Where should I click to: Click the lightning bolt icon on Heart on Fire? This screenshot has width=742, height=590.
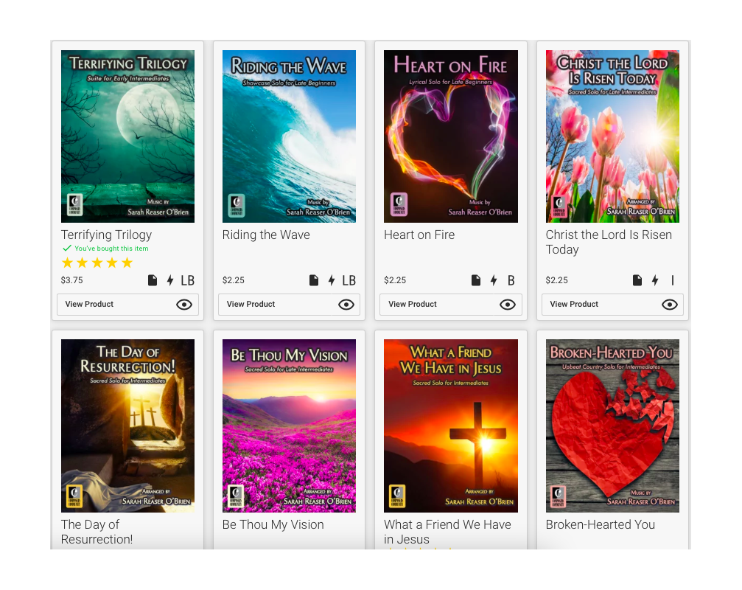click(x=494, y=280)
